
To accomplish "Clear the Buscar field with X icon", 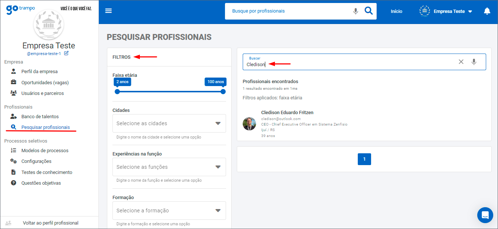I will [461, 62].
